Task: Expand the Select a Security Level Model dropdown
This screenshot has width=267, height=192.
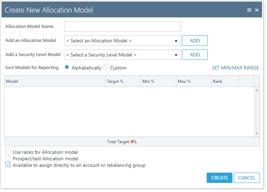Action: [x=122, y=55]
